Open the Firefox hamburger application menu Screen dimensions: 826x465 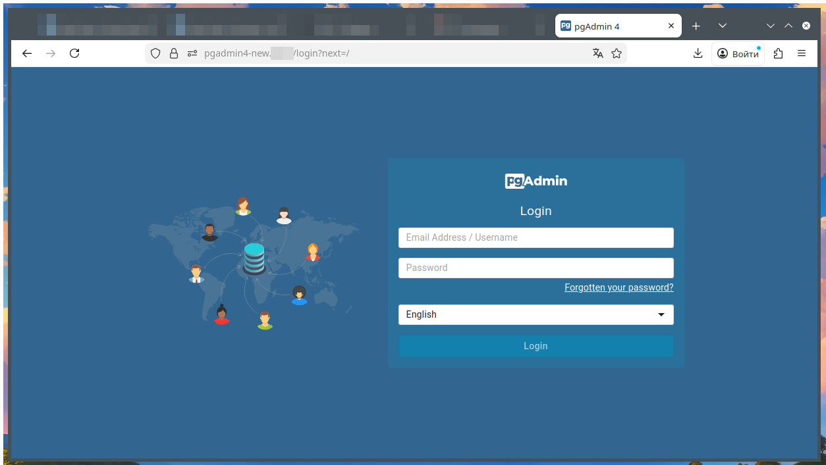pyautogui.click(x=802, y=53)
